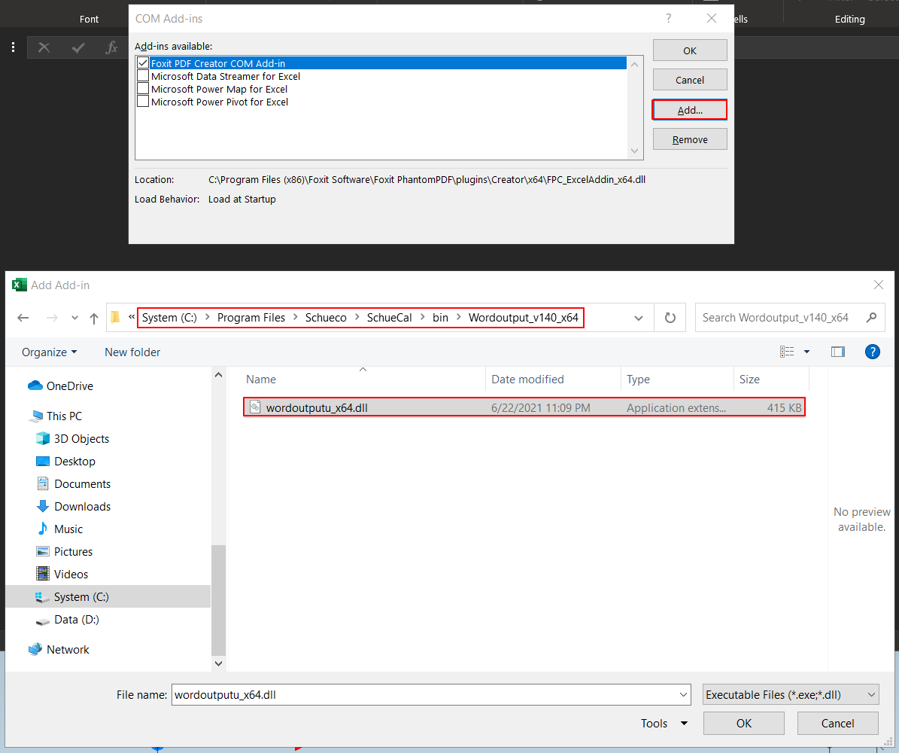Image resolution: width=899 pixels, height=753 pixels.
Task: Select Downloads in the navigation tree
Action: (82, 506)
